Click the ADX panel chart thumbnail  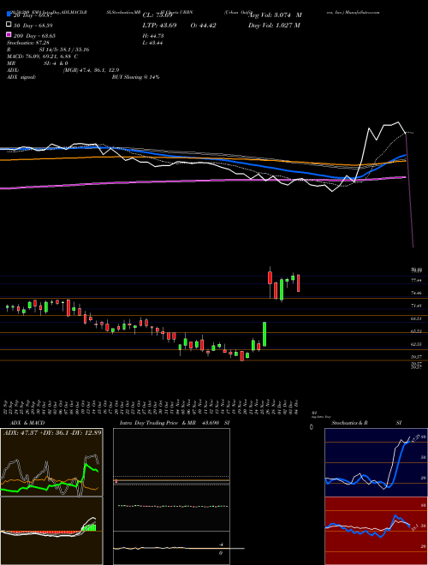pos(51,462)
